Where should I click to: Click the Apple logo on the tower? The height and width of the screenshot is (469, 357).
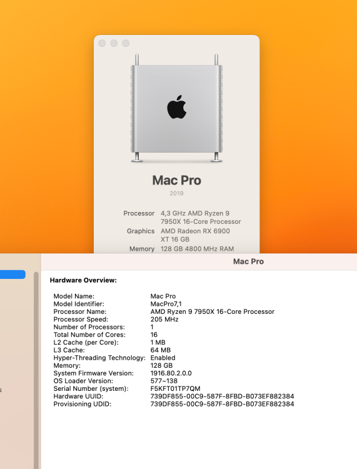pos(177,107)
